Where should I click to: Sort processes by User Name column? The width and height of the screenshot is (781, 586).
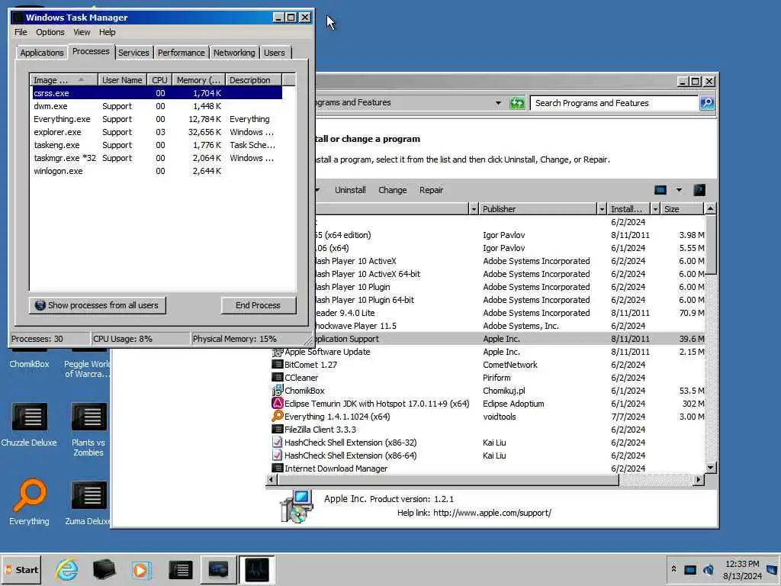123,80
